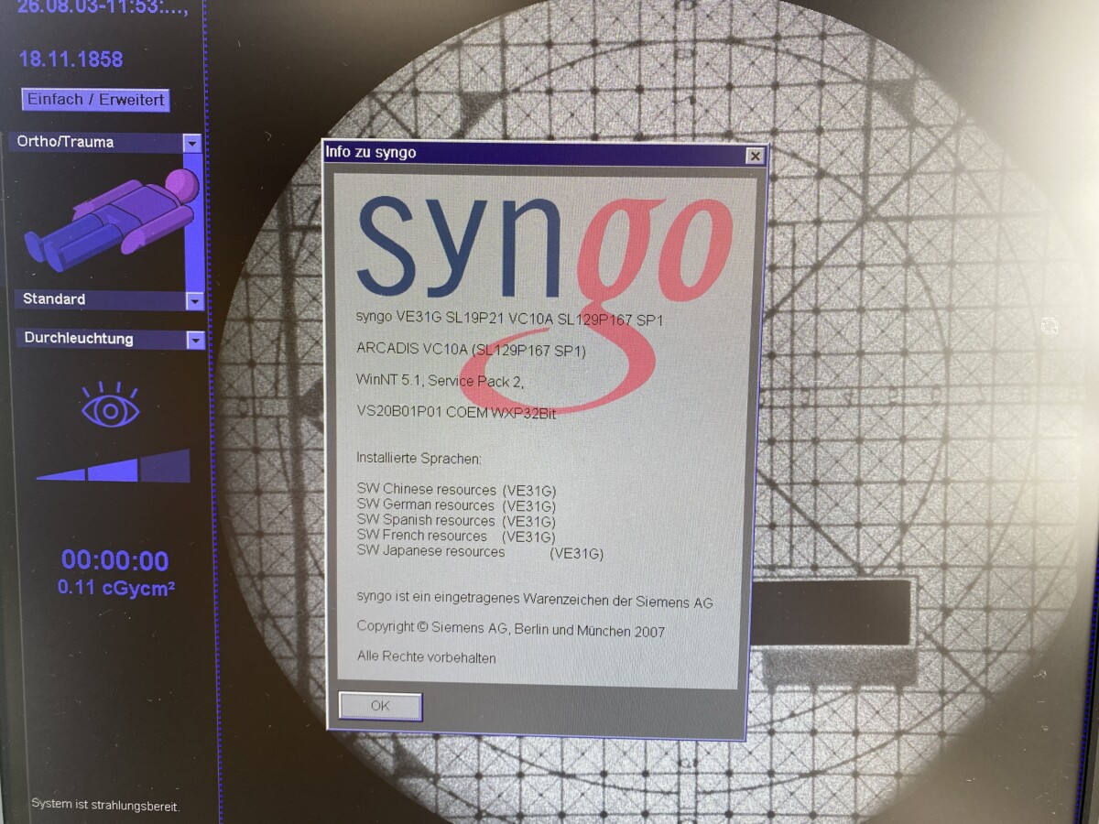Click SW German resources entry
The height and width of the screenshot is (824, 1099).
tap(456, 505)
